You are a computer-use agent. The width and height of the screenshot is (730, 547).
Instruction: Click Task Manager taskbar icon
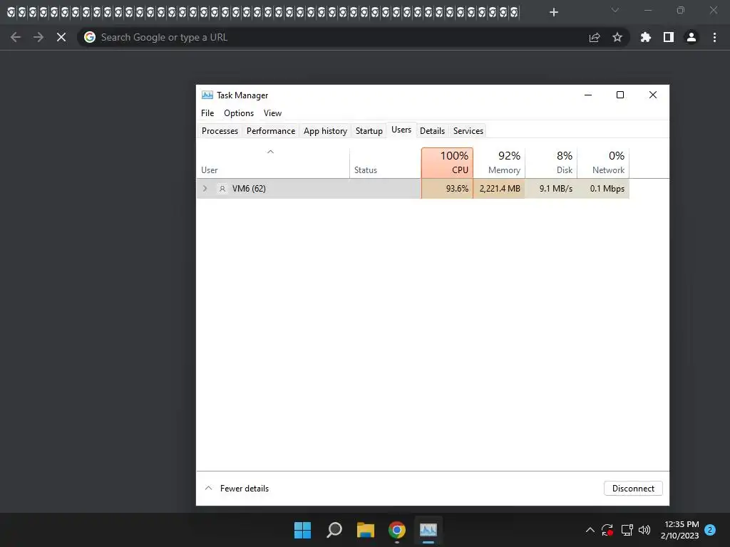coord(428,530)
